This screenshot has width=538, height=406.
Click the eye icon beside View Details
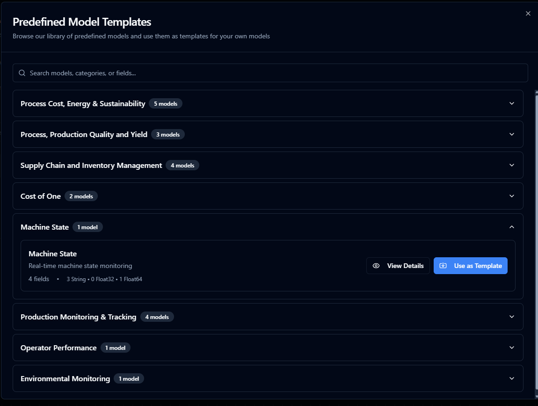point(376,266)
